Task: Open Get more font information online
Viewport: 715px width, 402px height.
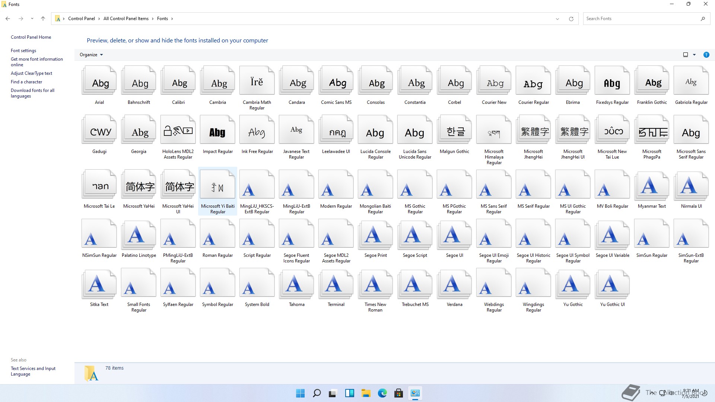Action: [37, 62]
